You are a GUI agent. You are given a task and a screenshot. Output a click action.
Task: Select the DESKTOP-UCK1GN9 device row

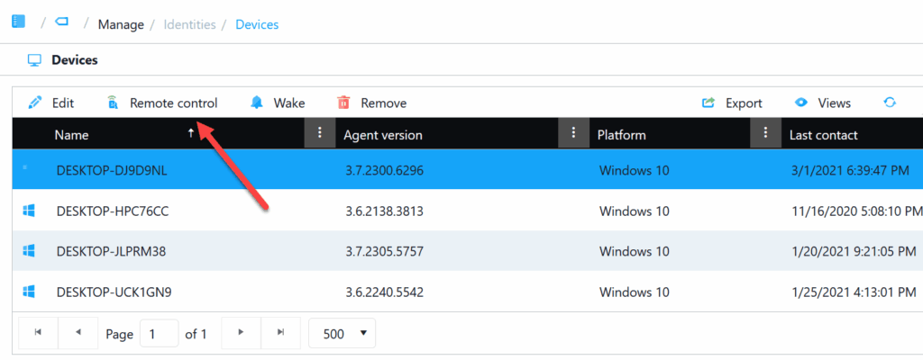[113, 292]
